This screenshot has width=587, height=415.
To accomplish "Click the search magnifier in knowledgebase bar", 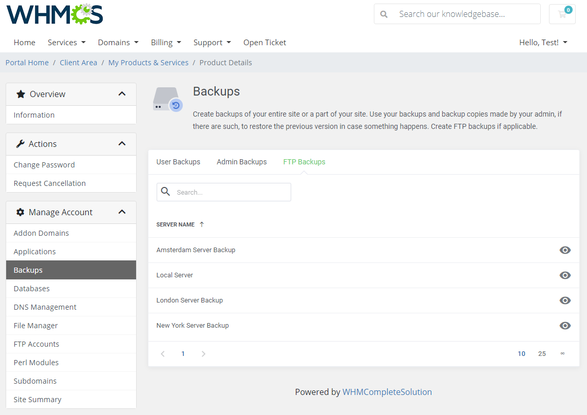I will tap(384, 14).
